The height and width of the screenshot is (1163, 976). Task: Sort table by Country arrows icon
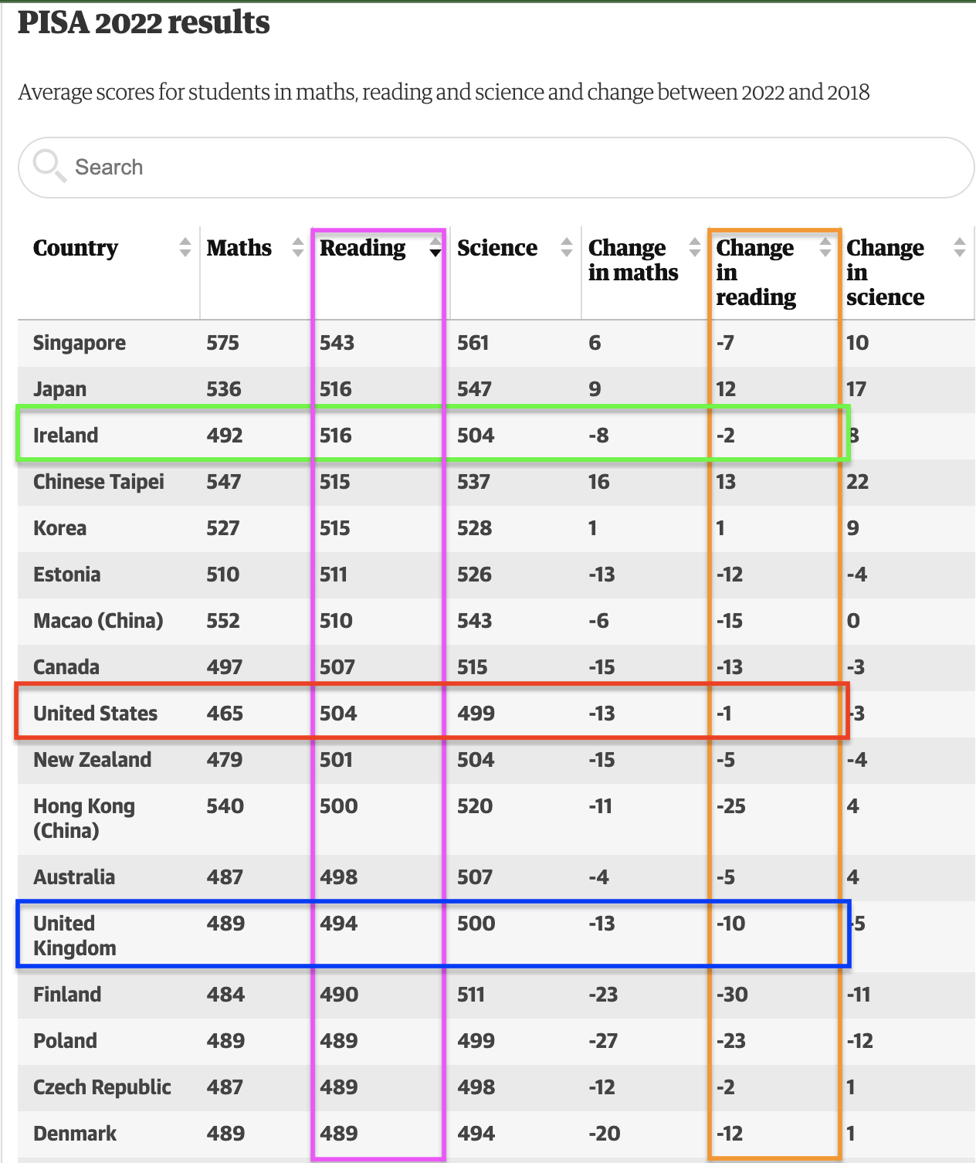[185, 247]
